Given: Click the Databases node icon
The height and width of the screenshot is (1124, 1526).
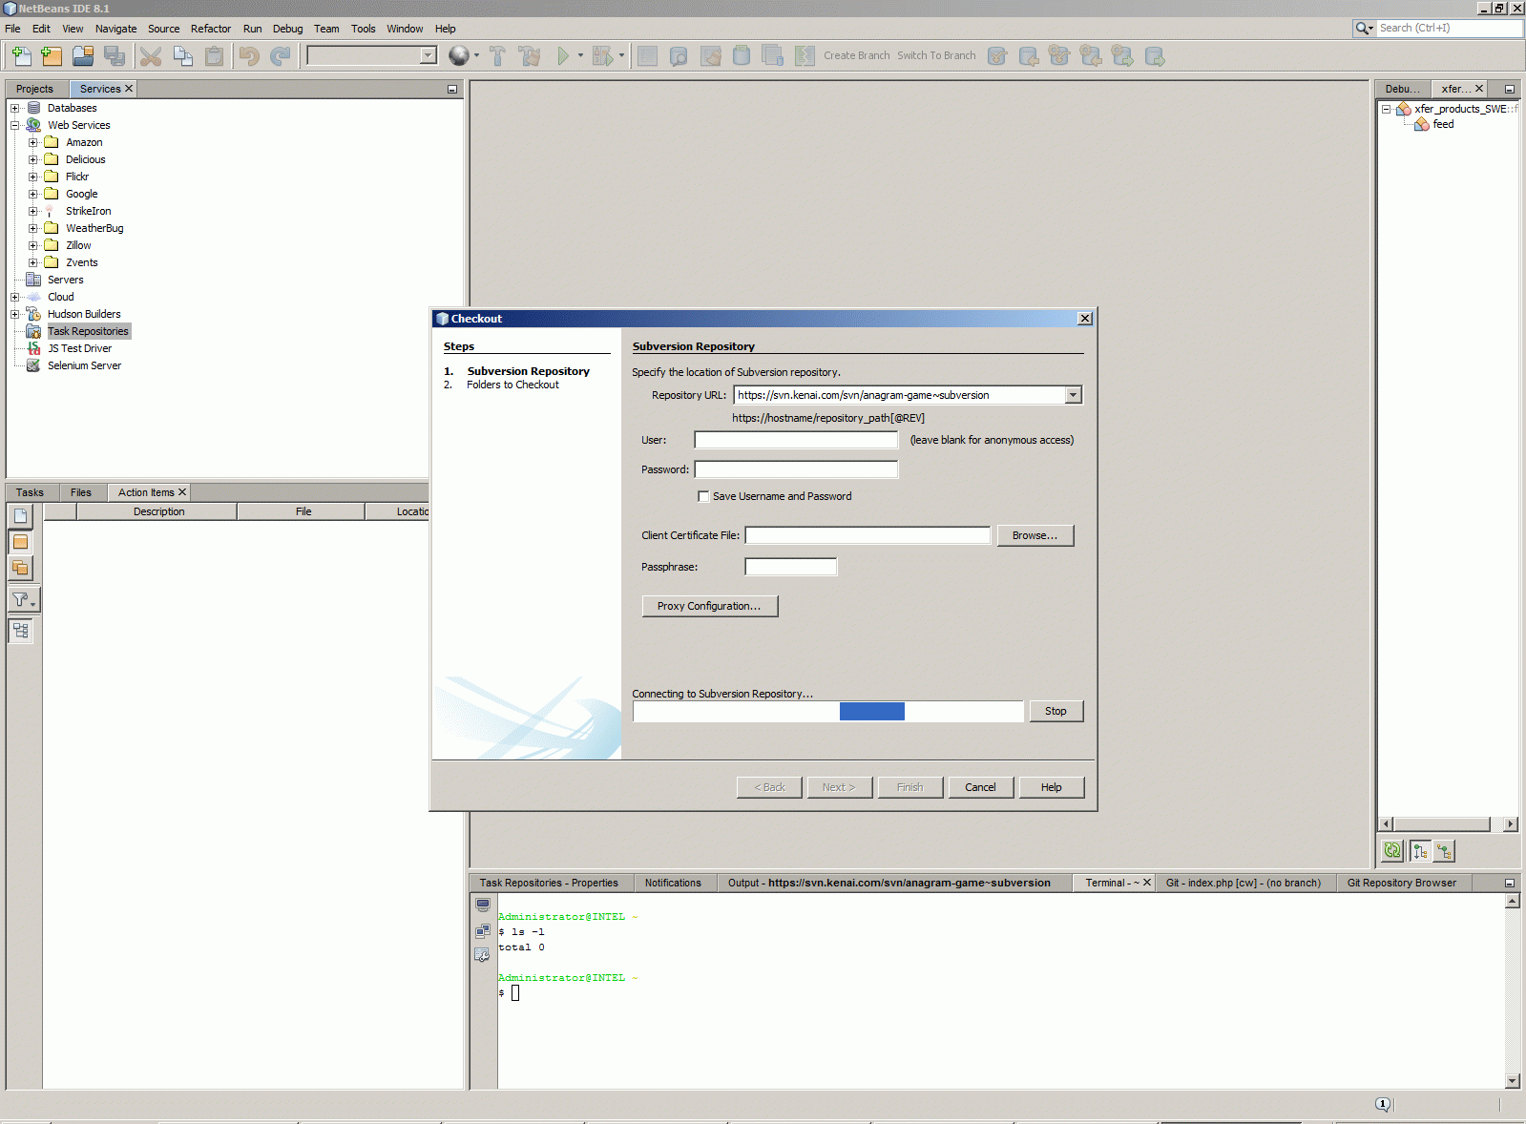Looking at the screenshot, I should [33, 108].
